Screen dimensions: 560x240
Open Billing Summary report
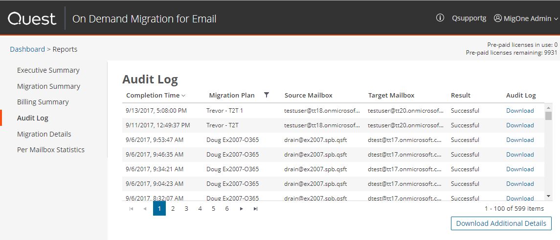[x=43, y=102]
